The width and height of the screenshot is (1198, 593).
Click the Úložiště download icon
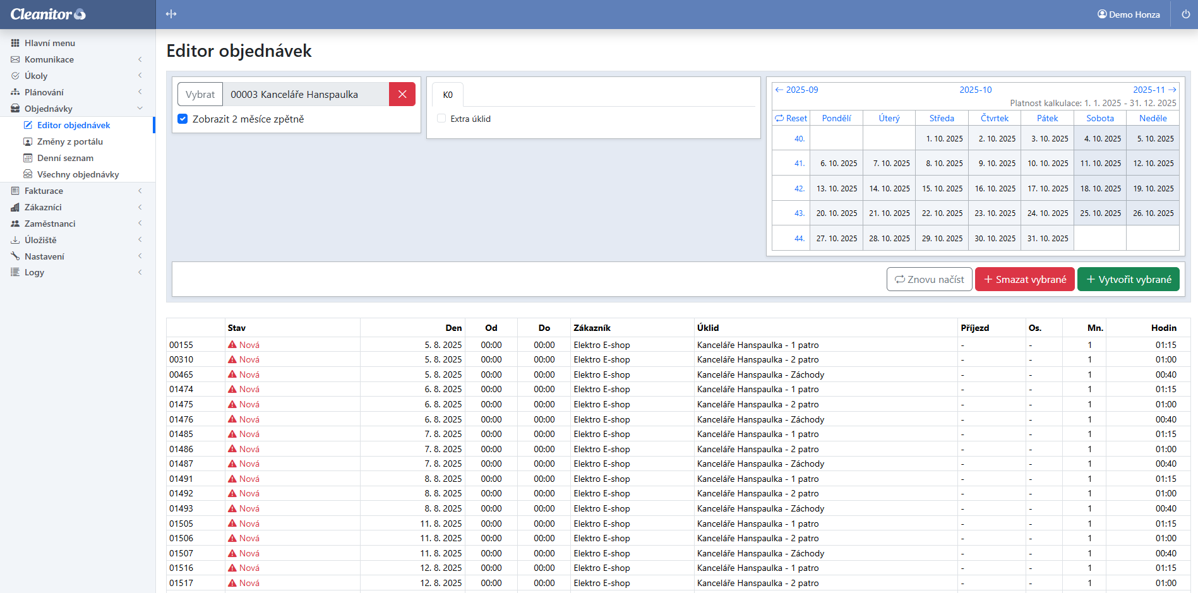[x=15, y=240]
